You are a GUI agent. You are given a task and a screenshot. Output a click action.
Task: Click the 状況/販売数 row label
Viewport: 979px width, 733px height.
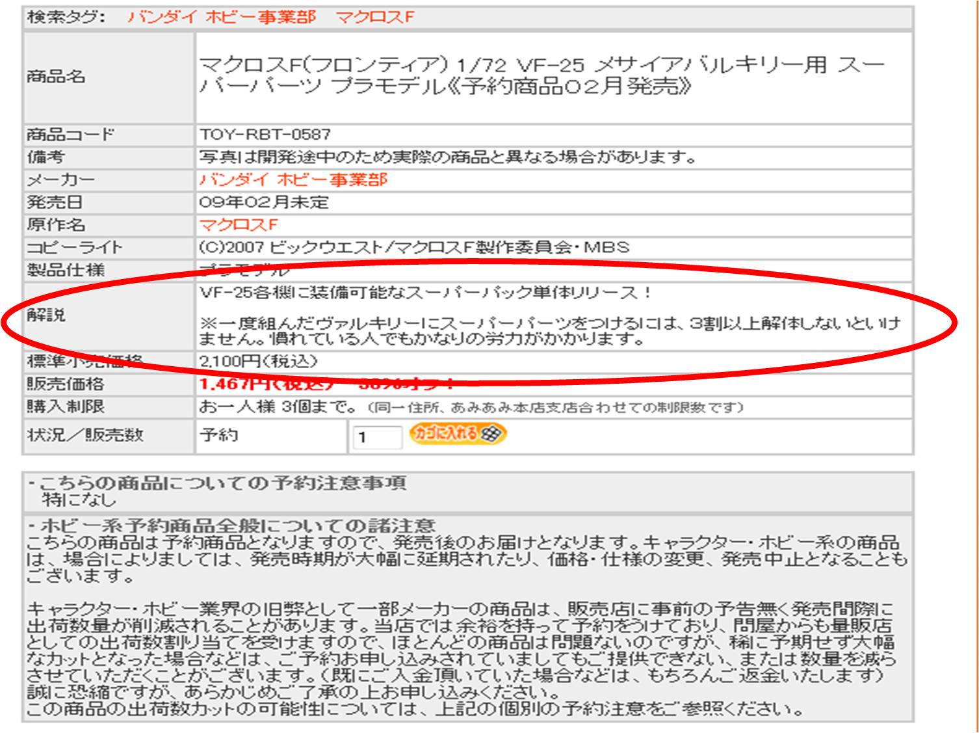85,434
